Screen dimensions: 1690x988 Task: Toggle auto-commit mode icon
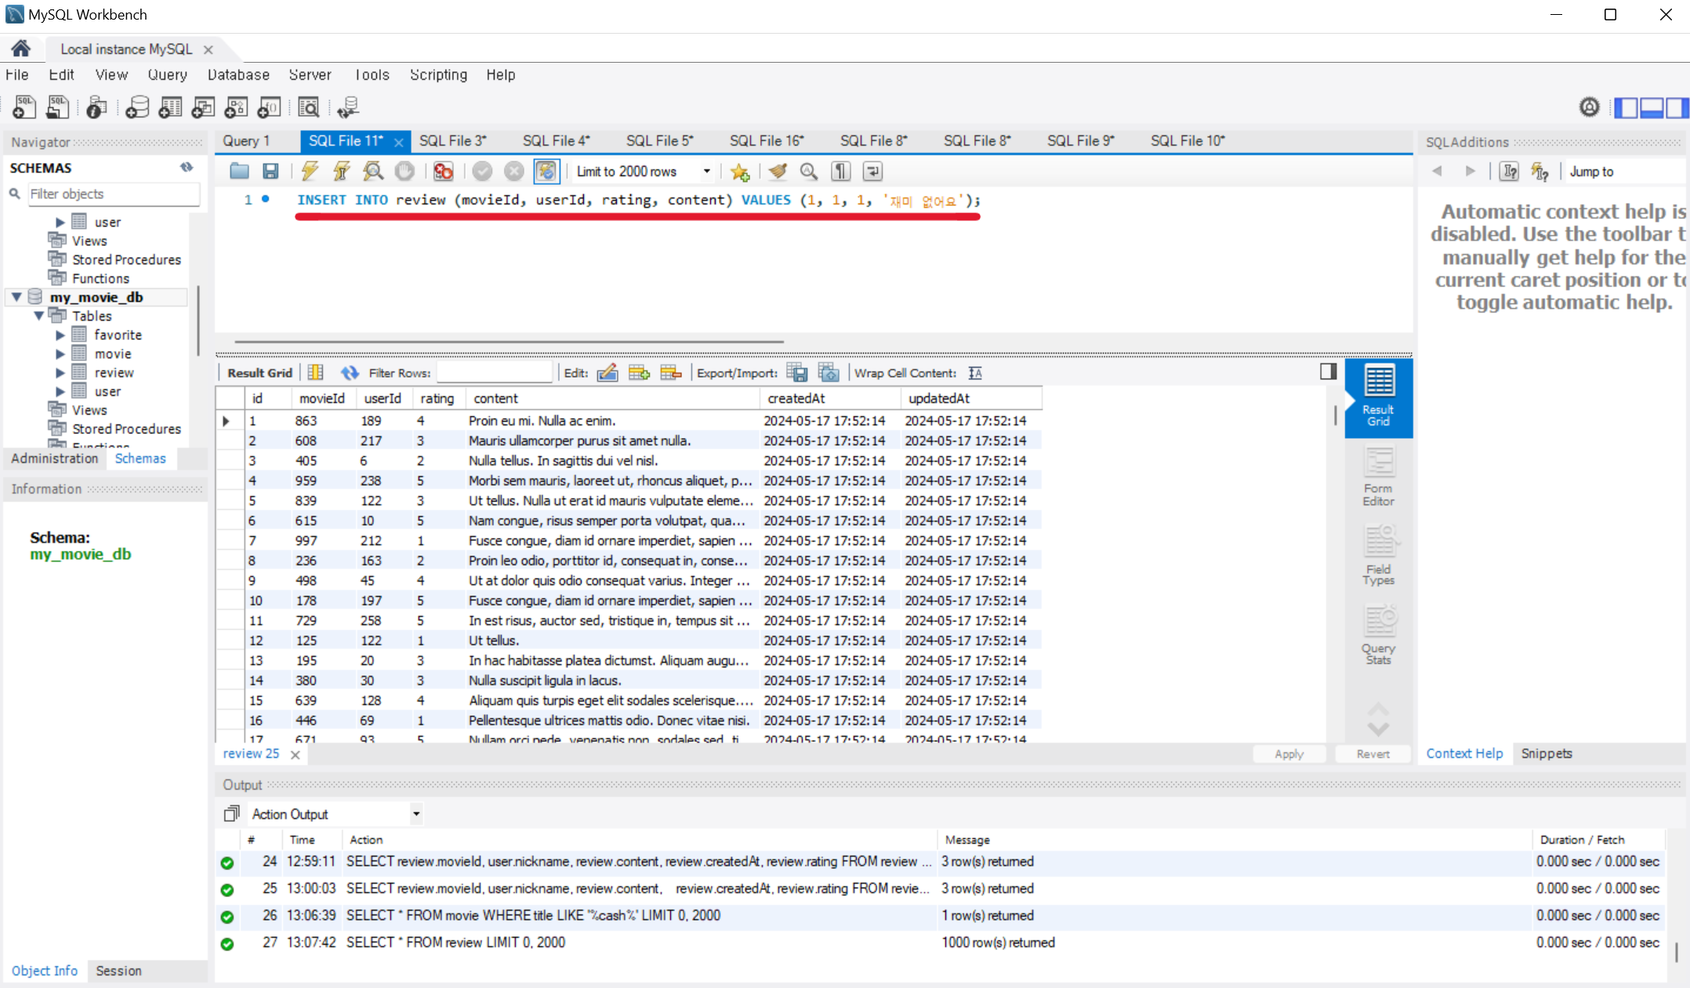[546, 171]
